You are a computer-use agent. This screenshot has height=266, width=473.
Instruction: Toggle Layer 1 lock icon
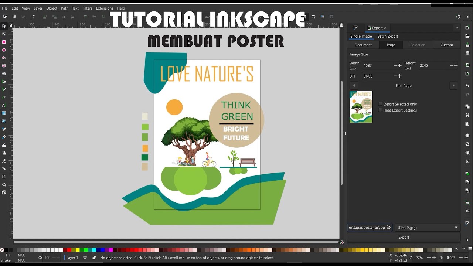click(x=94, y=258)
